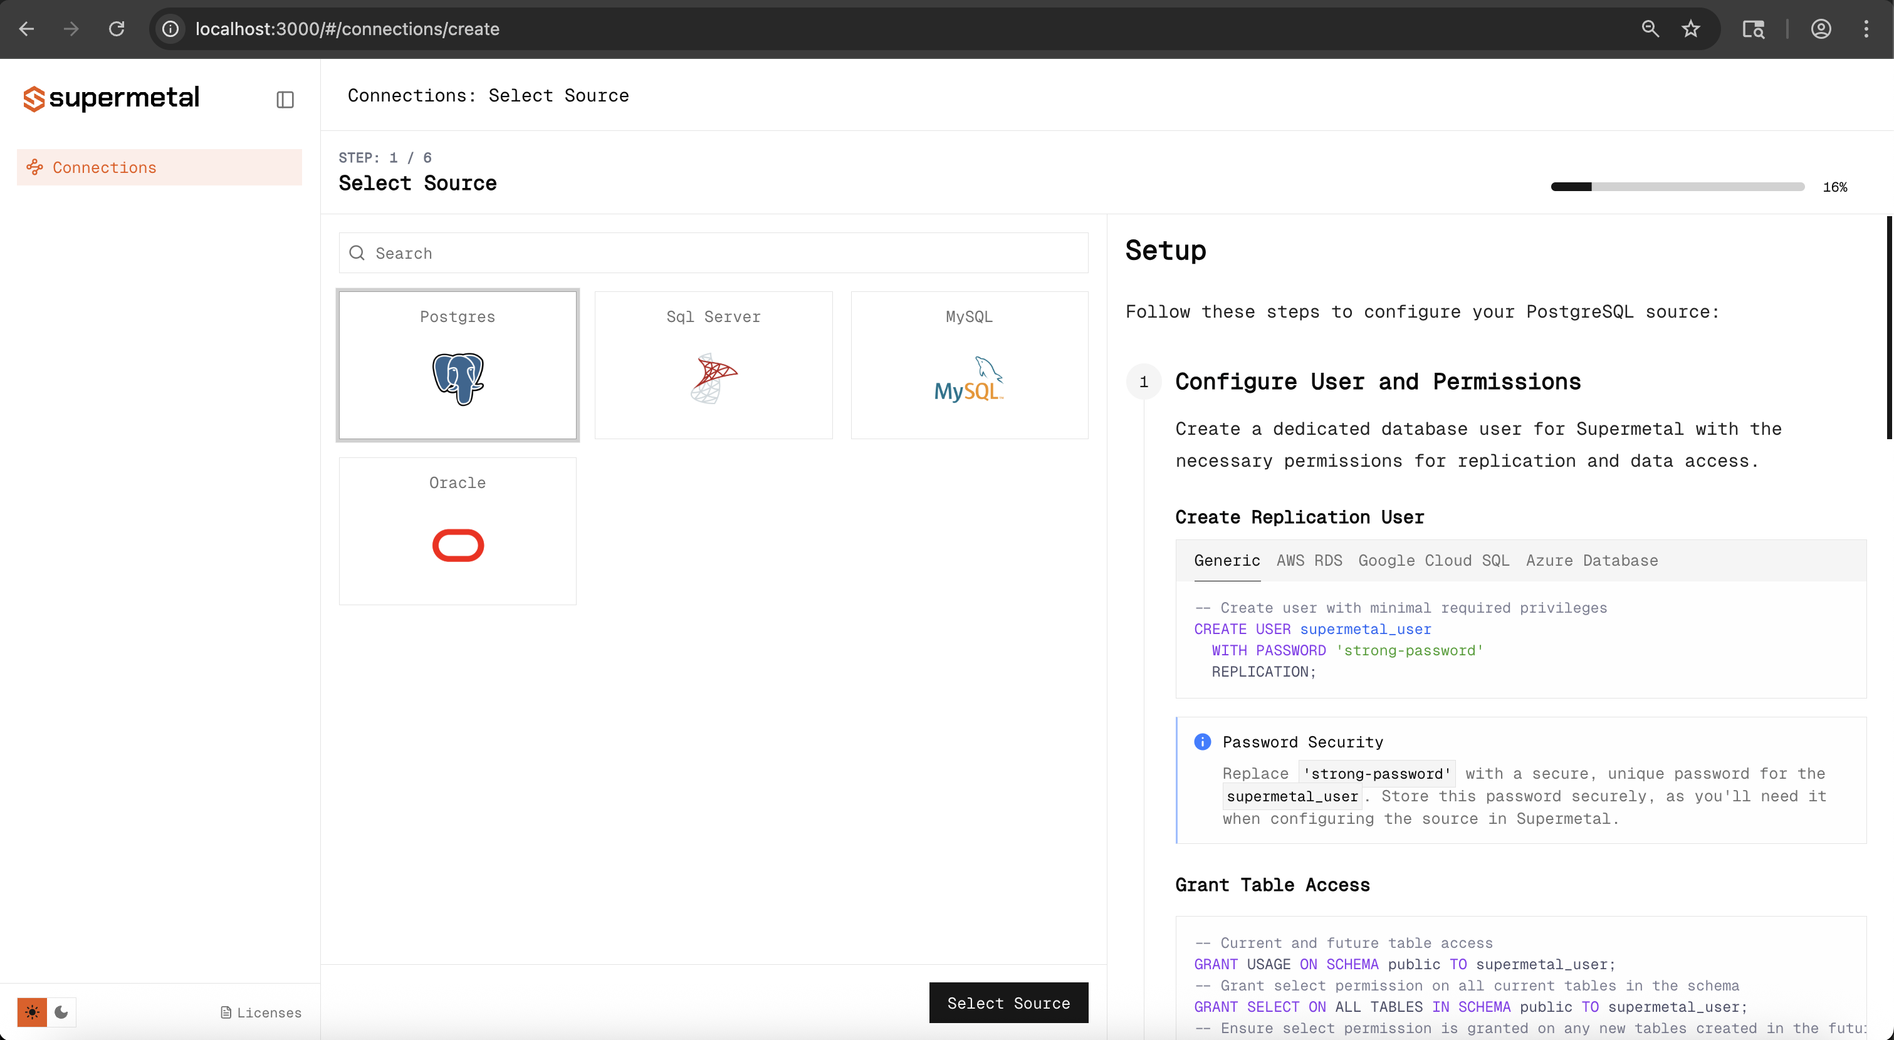Switch to the AWS RDS tab
This screenshot has width=1894, height=1040.
click(1308, 560)
